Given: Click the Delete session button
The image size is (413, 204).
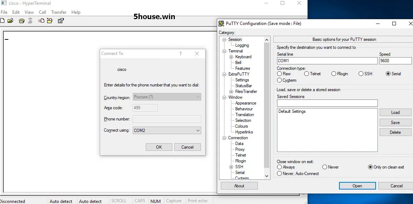Looking at the screenshot, I should click(x=395, y=132).
